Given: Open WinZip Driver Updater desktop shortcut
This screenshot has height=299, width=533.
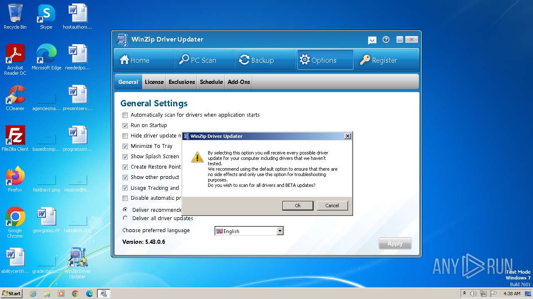Looking at the screenshot, I should point(77,263).
